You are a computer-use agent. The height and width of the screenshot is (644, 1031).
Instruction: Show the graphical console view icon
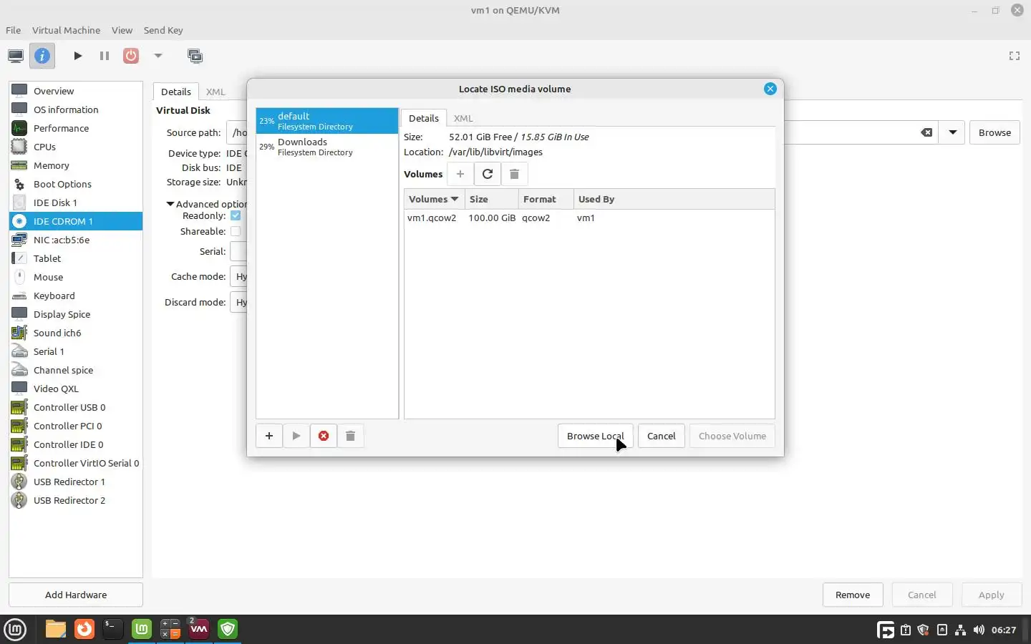[x=16, y=56]
